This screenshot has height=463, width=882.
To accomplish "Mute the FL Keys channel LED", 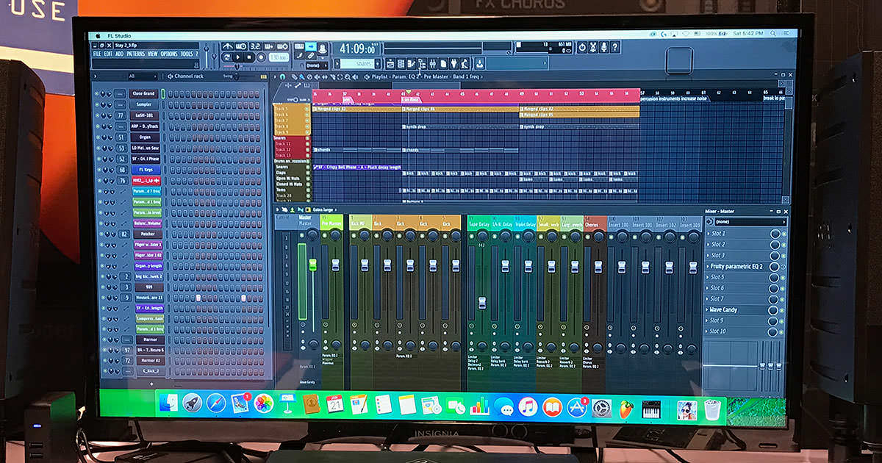I will (x=99, y=170).
